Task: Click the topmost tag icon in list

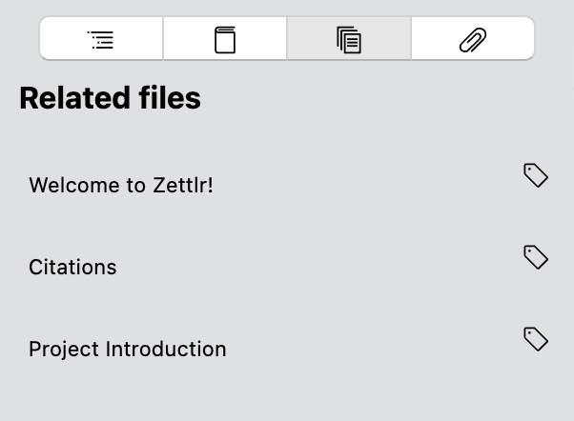Action: click(536, 175)
